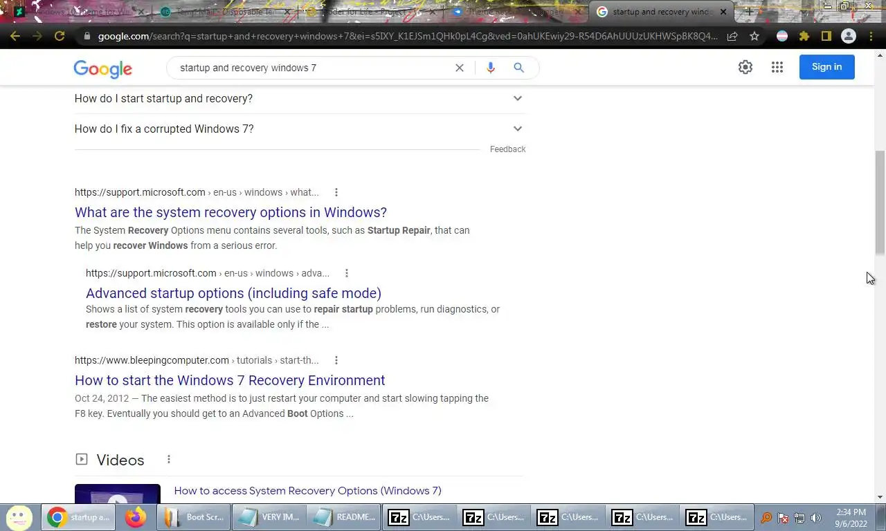Open the volume speaker tray icon

(x=816, y=518)
